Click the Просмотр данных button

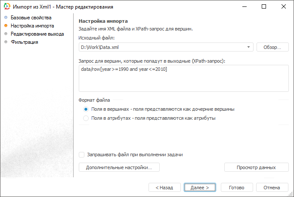pos(256,167)
